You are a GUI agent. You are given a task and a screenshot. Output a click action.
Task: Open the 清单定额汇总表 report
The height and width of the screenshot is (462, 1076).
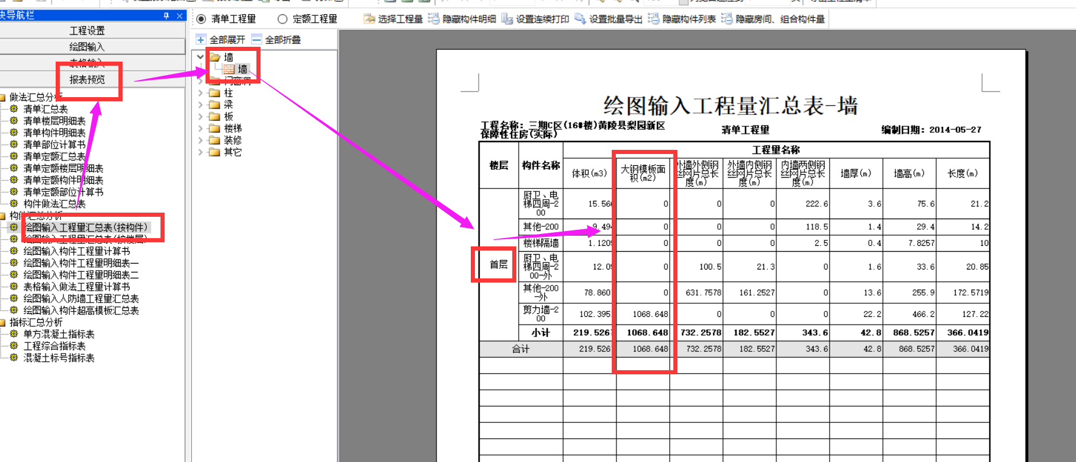point(54,156)
